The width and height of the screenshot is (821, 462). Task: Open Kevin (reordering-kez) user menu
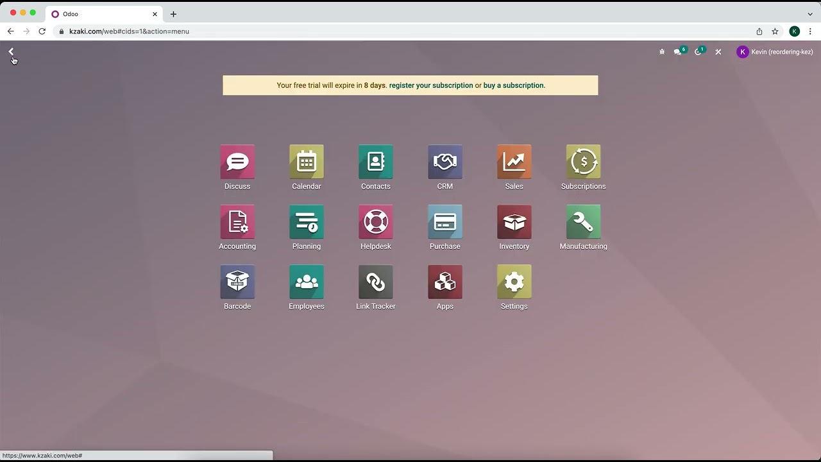point(775,52)
